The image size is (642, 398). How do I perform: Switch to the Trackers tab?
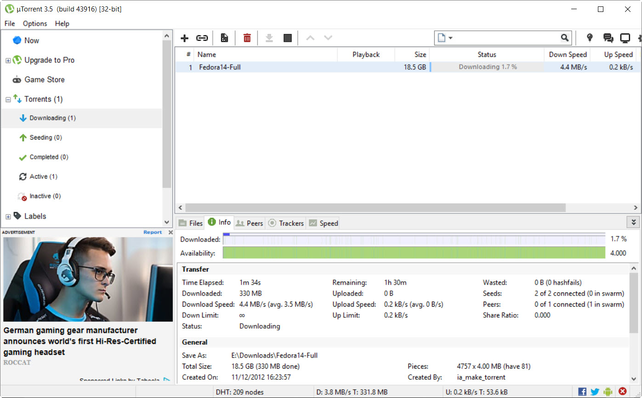286,223
